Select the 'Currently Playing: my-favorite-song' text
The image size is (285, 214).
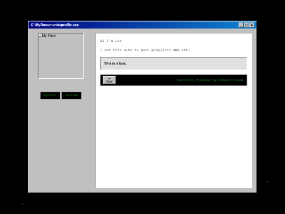(x=211, y=80)
